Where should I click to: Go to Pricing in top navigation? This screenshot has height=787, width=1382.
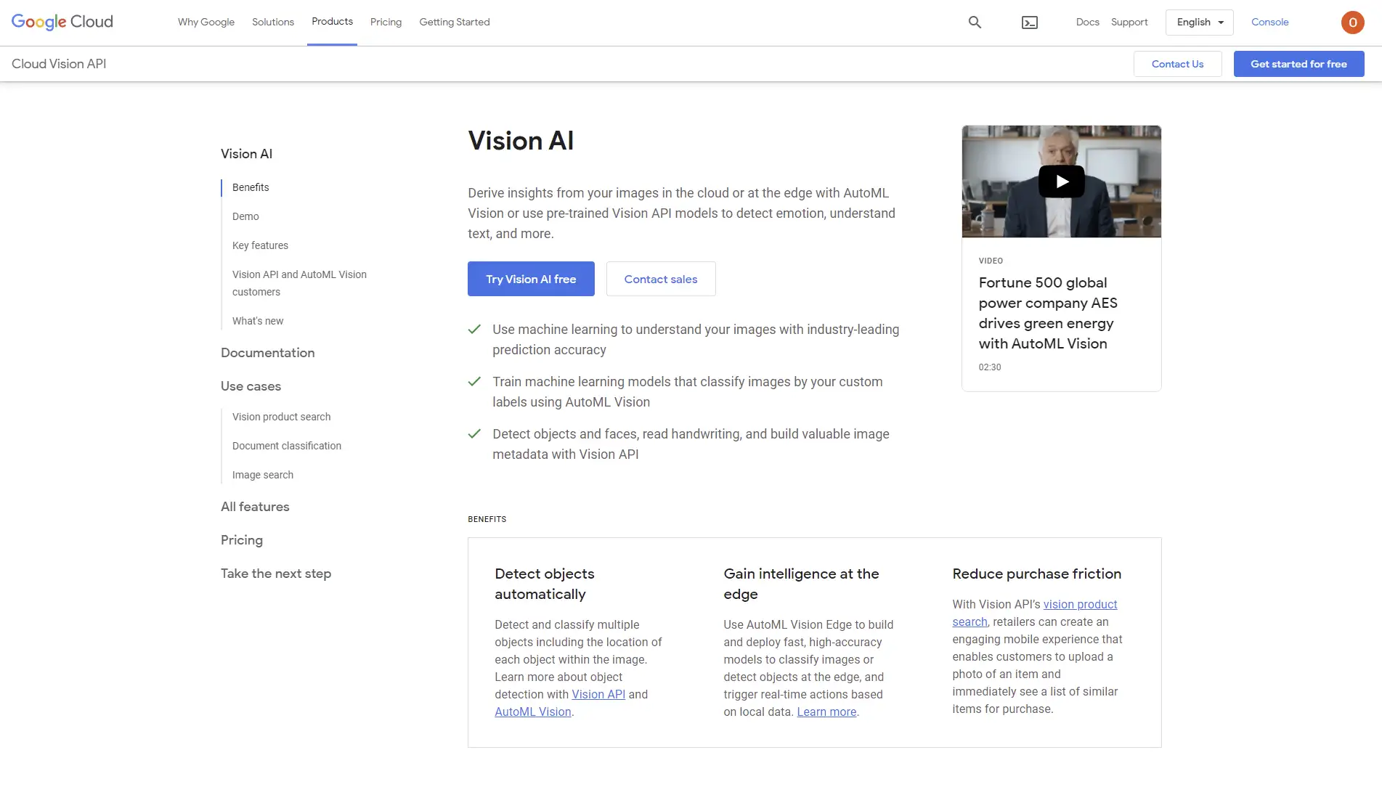point(386,23)
